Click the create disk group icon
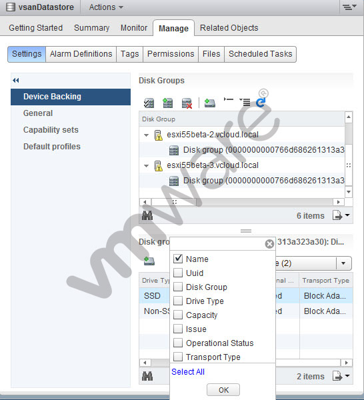 coord(167,103)
